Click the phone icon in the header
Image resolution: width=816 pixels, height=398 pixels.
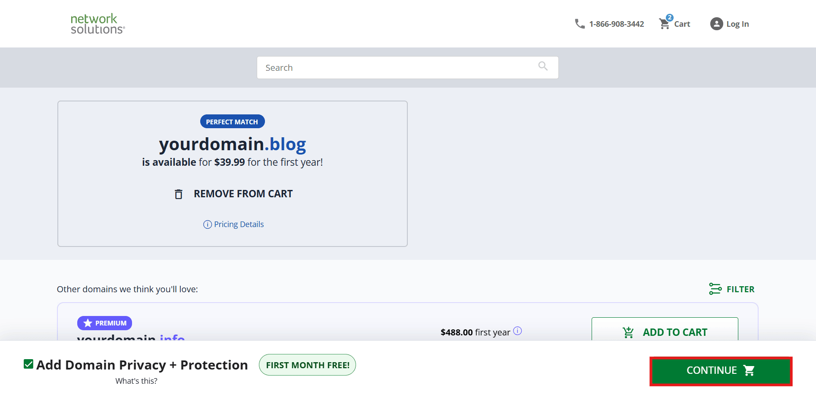tap(580, 24)
